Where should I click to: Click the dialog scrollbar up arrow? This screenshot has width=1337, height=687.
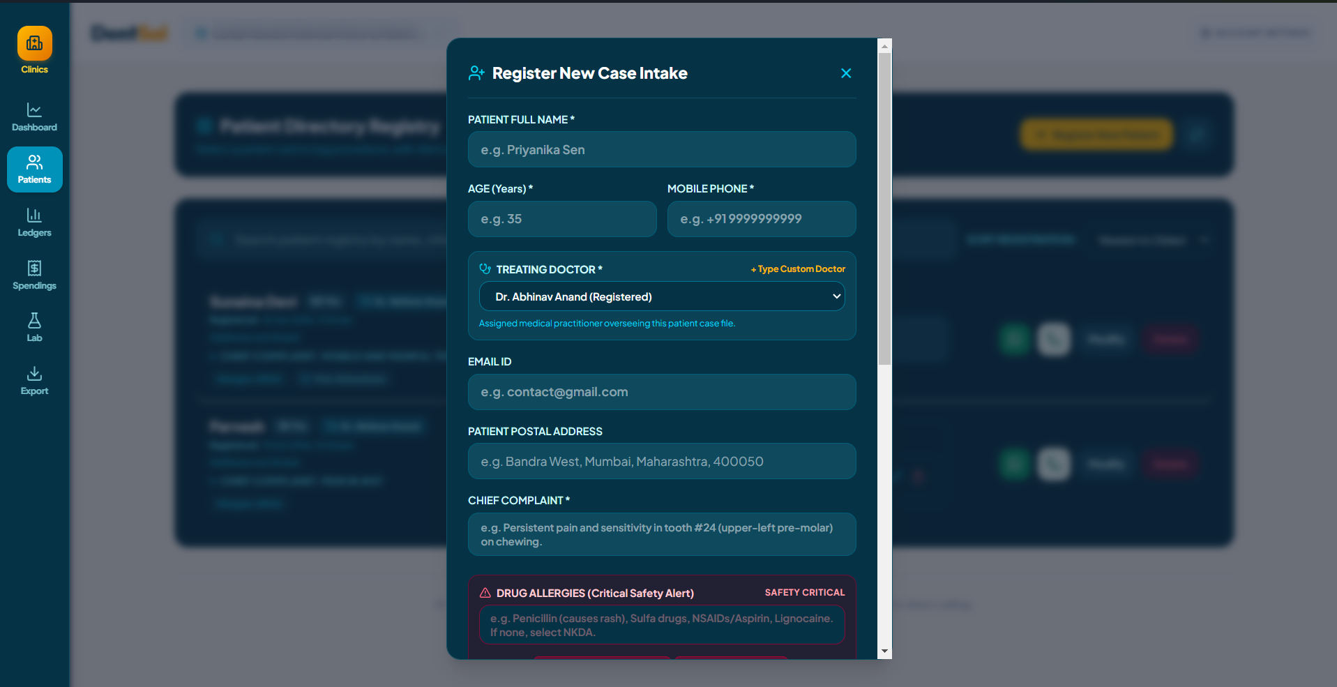tap(884, 46)
